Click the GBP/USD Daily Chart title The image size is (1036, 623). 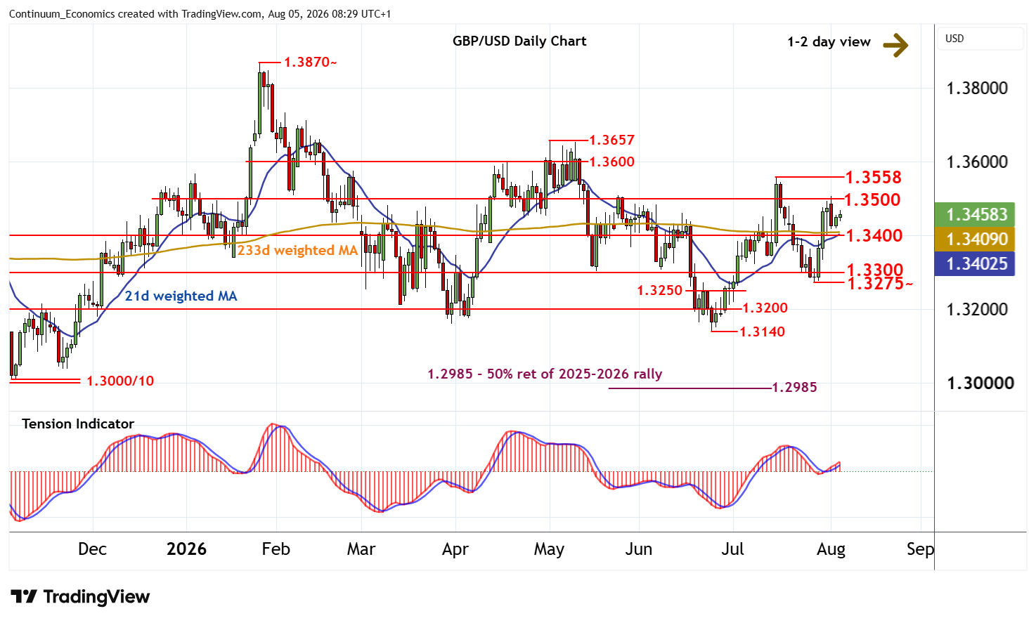(519, 41)
